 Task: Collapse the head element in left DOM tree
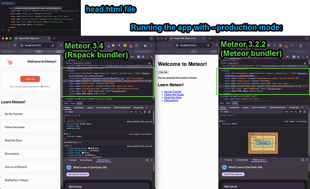[x=66, y=70]
